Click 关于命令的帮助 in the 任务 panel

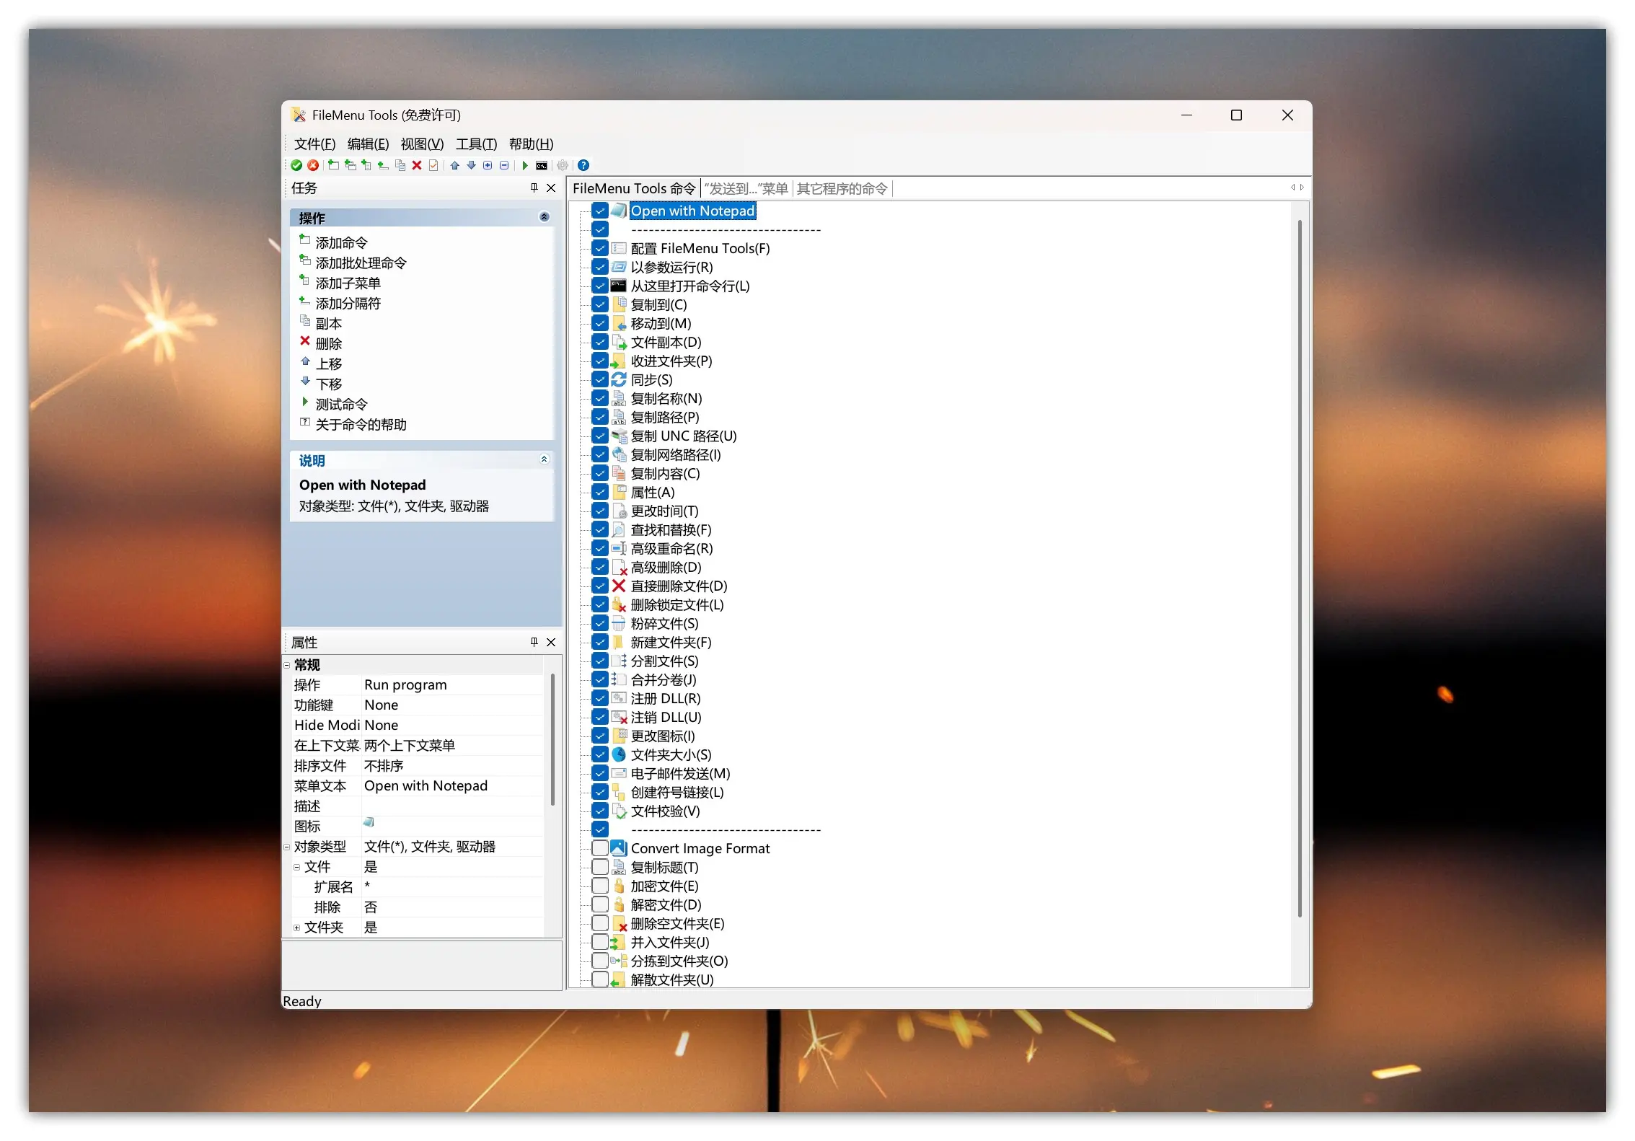[x=361, y=424]
